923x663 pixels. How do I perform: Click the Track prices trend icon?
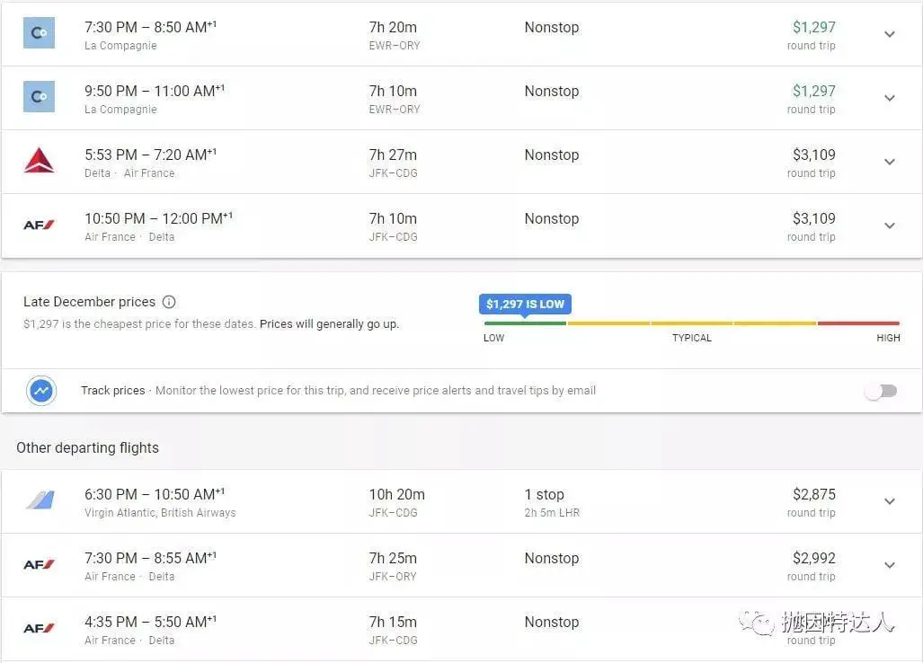click(41, 391)
